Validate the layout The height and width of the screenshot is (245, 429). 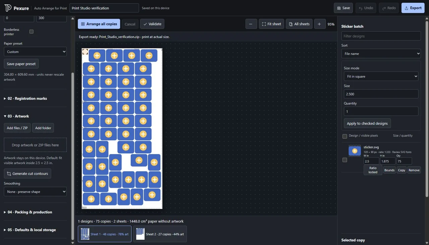tap(152, 24)
